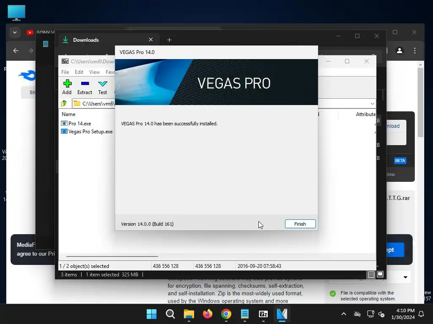The width and height of the screenshot is (433, 324).
Task: Switch File Explorer to large thumbnails view icon
Action: [x=380, y=274]
